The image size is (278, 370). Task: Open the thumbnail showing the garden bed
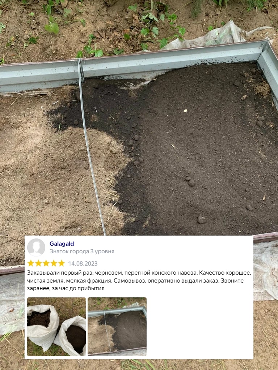click(117, 327)
